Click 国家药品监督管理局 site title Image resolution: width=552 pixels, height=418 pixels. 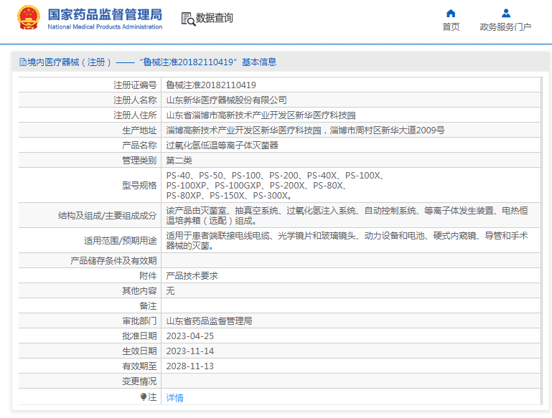point(105,15)
